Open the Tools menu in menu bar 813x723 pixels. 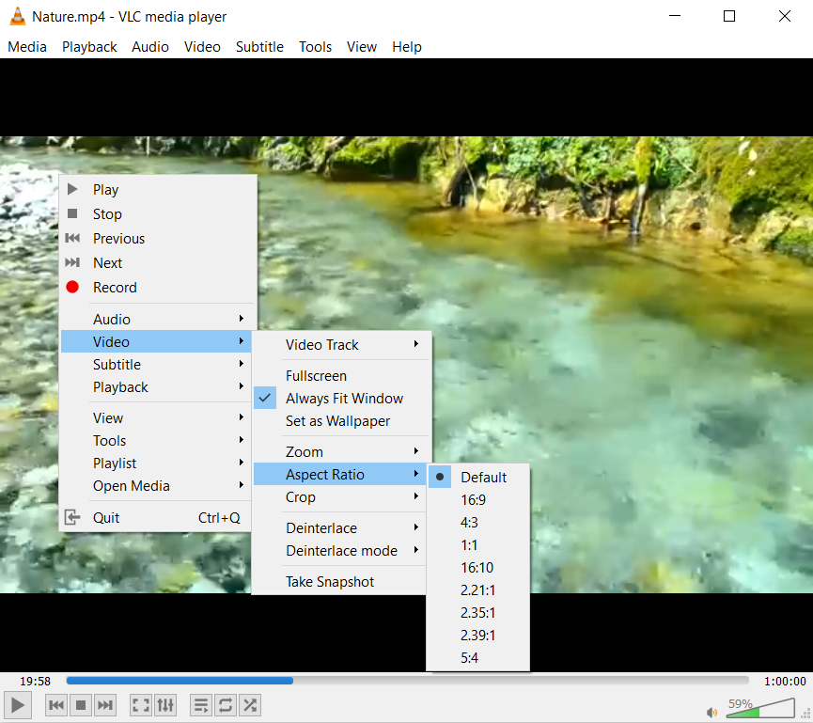coord(315,47)
